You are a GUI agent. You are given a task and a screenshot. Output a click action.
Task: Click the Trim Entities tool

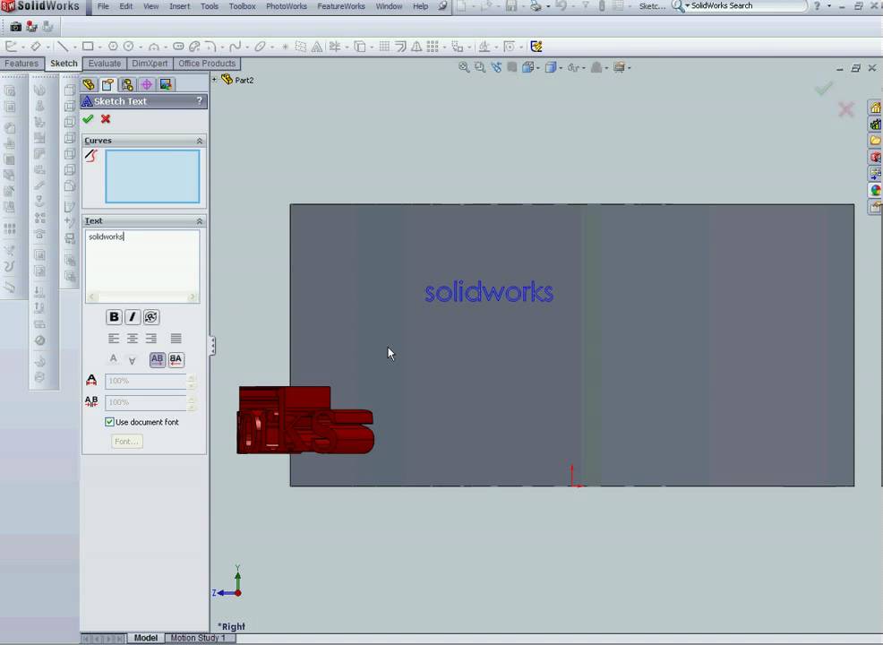(x=335, y=47)
